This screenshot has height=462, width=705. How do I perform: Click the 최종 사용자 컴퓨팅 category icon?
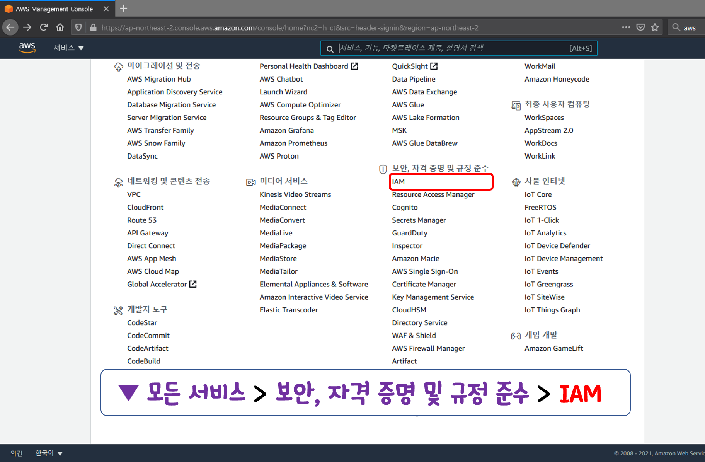(x=516, y=105)
